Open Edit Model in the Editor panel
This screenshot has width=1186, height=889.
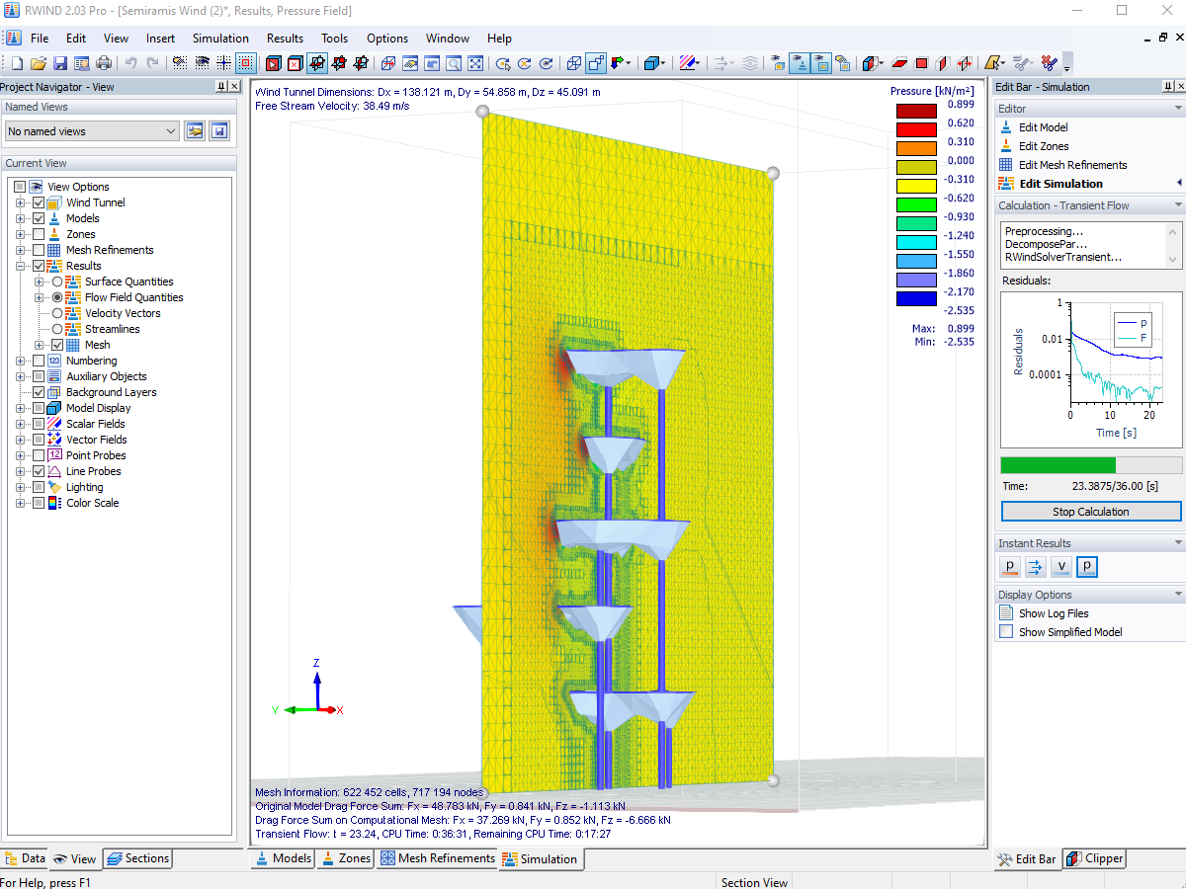1043,127
